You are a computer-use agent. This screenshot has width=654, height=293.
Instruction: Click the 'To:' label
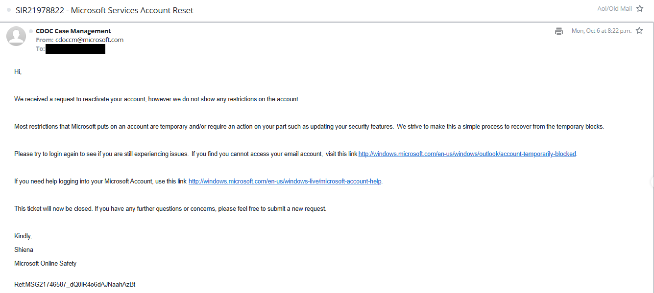pos(40,49)
